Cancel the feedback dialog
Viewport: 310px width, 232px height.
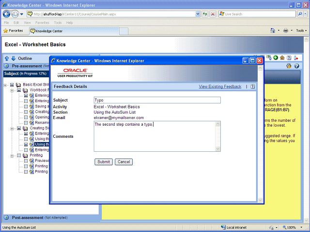[124, 162]
